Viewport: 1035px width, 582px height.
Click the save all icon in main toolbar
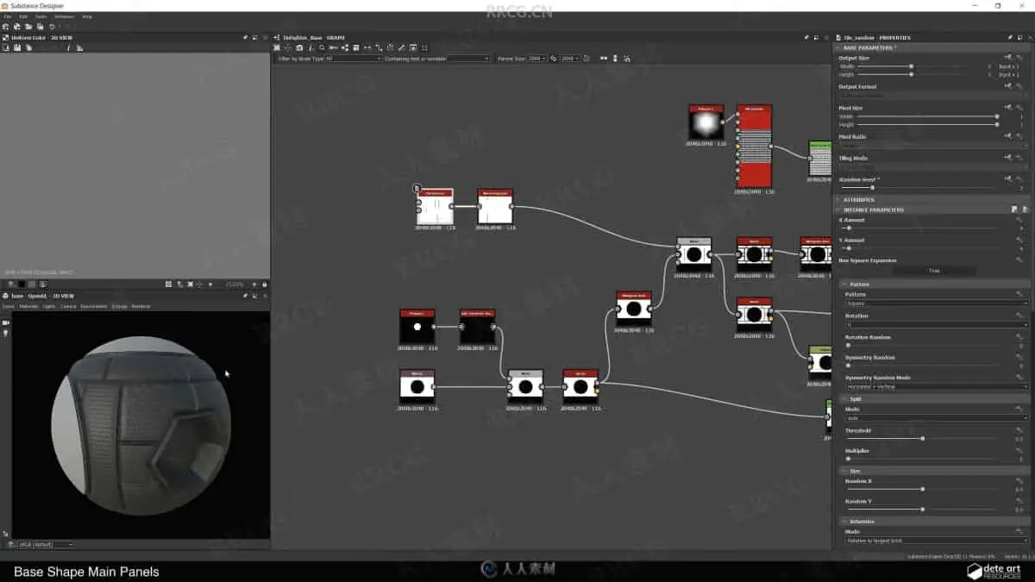pyautogui.click(x=41, y=27)
